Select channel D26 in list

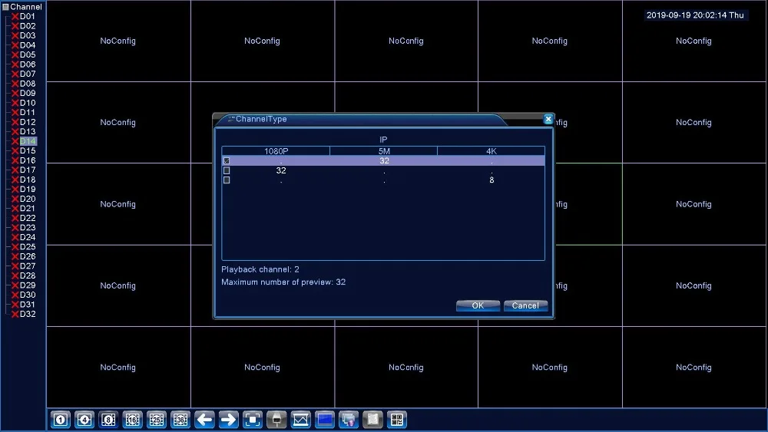coord(28,256)
